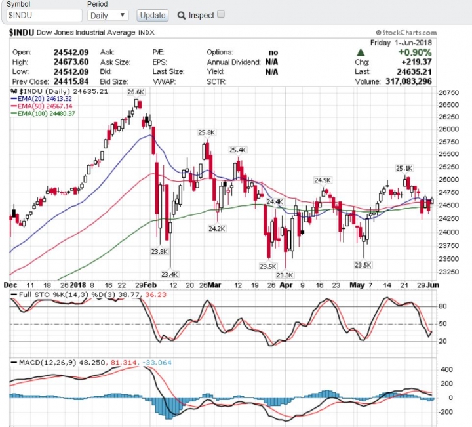Click the 24.9K peak price label

323,180
